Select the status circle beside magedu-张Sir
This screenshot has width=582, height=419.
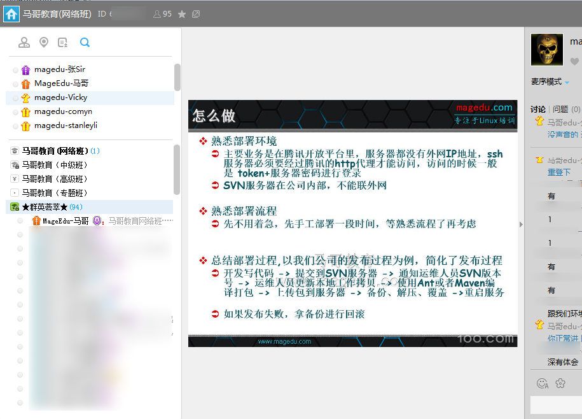click(x=15, y=70)
